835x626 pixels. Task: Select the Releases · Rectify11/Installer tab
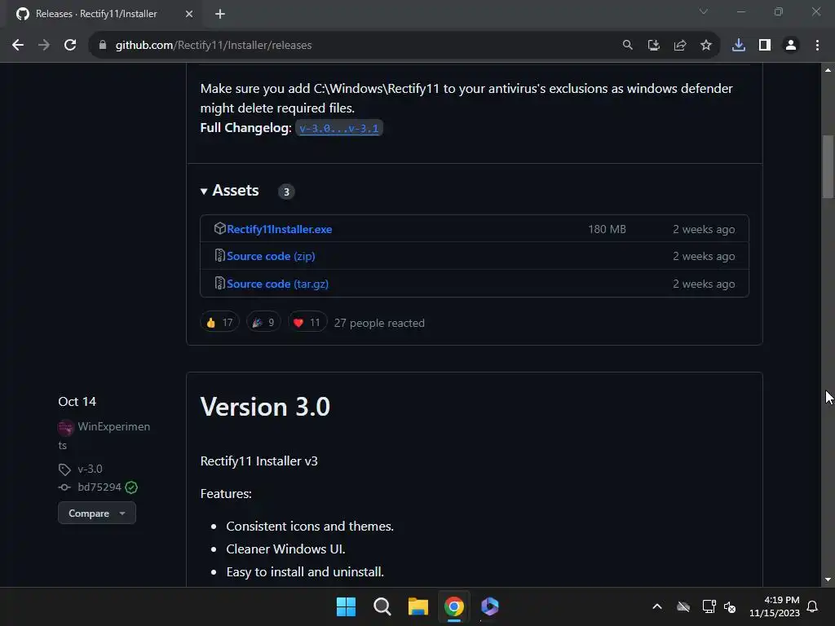104,14
